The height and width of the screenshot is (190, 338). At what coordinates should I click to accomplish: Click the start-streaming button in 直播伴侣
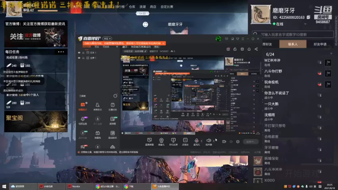point(251,142)
